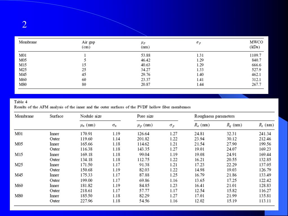Screen dimensions: 288x216
Task: Select the 122.42 Rz value
Action: [x=265, y=181]
